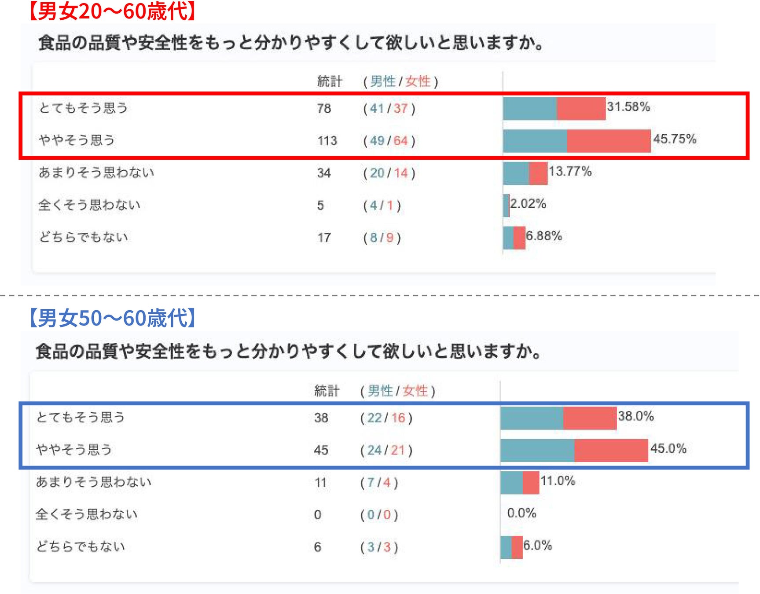The width and height of the screenshot is (760, 594).
Task: Select the blue male segment of the 31.58% bar
Action: coord(530,109)
